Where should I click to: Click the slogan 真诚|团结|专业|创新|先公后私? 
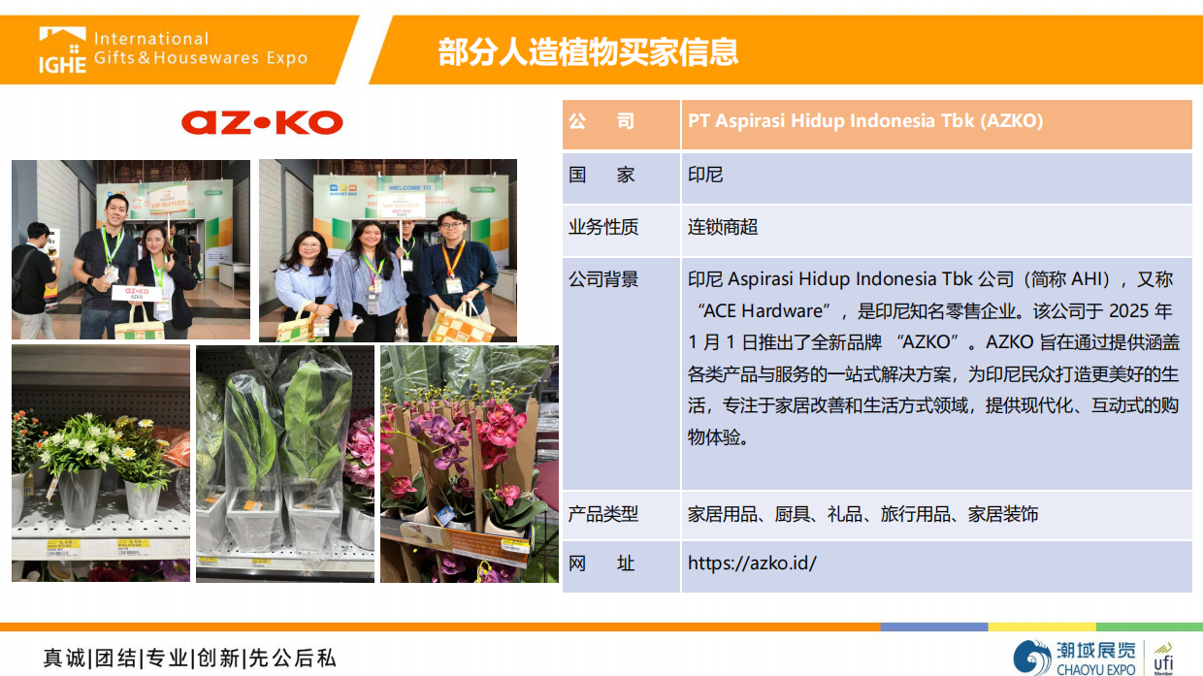[x=190, y=659]
